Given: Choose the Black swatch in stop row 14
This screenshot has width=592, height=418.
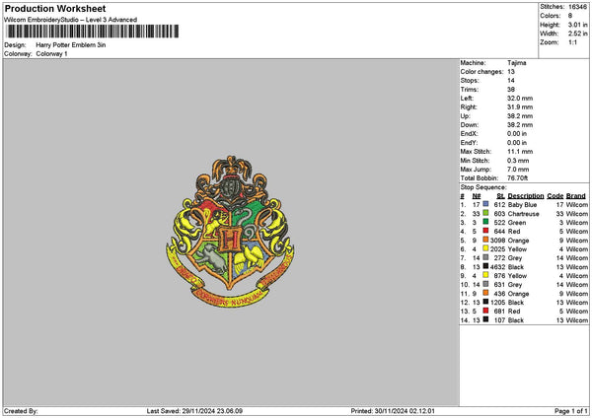Looking at the screenshot, I should 485,319.
